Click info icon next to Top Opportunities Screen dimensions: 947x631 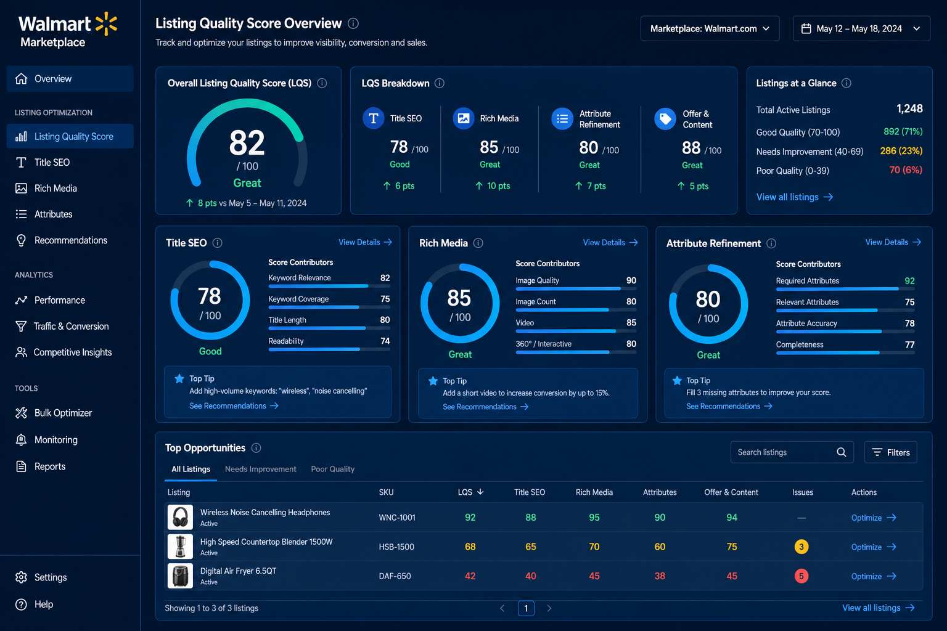click(256, 448)
